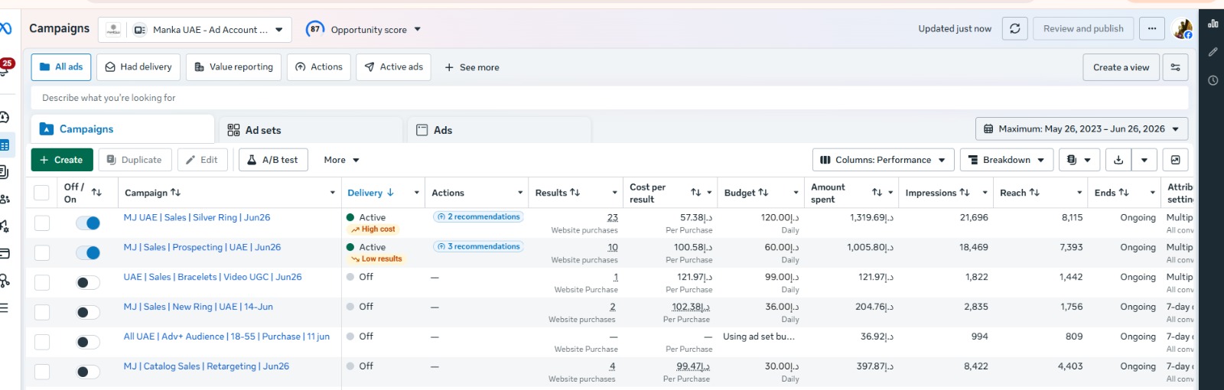The width and height of the screenshot is (1224, 390).
Task: Enable the UAE Bracelets Video UGC campaign
Action: pyautogui.click(x=88, y=283)
